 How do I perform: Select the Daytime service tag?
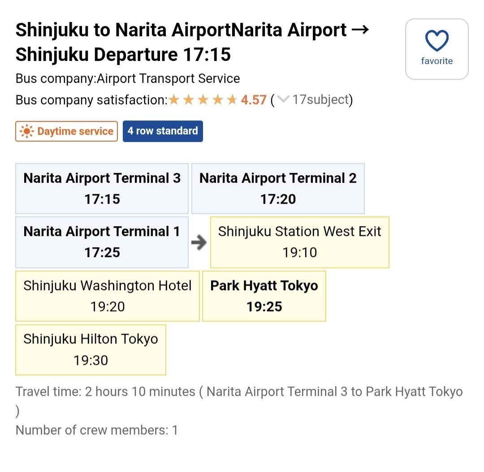pos(67,132)
